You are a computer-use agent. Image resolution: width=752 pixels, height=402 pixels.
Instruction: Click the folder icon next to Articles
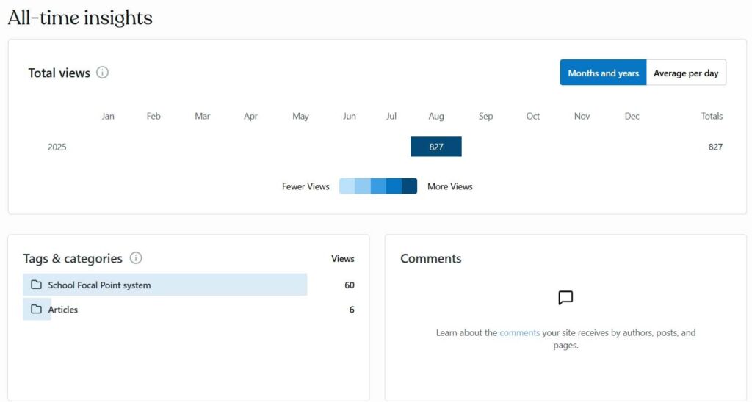click(x=36, y=309)
